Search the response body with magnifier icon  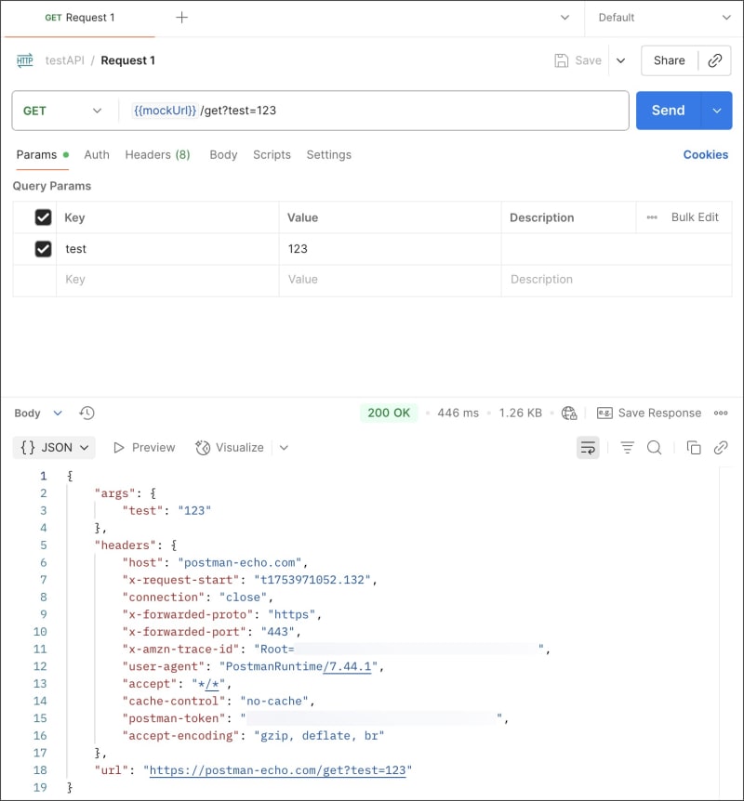[654, 448]
